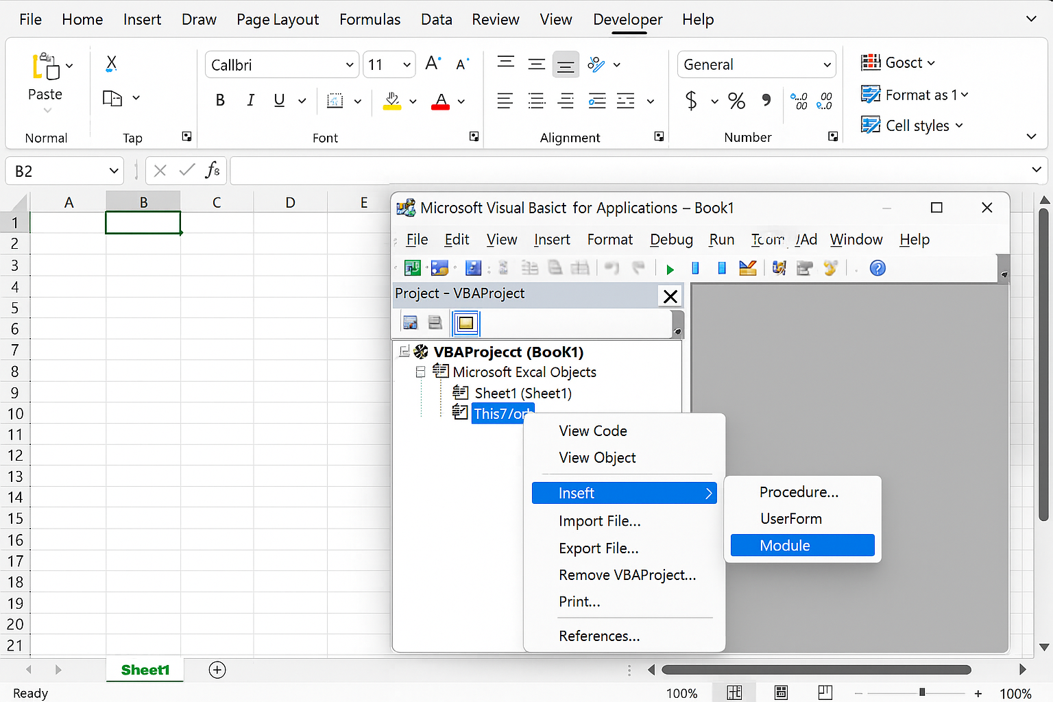Click the Cut scissors icon
This screenshot has height=702, width=1053.
[x=111, y=64]
